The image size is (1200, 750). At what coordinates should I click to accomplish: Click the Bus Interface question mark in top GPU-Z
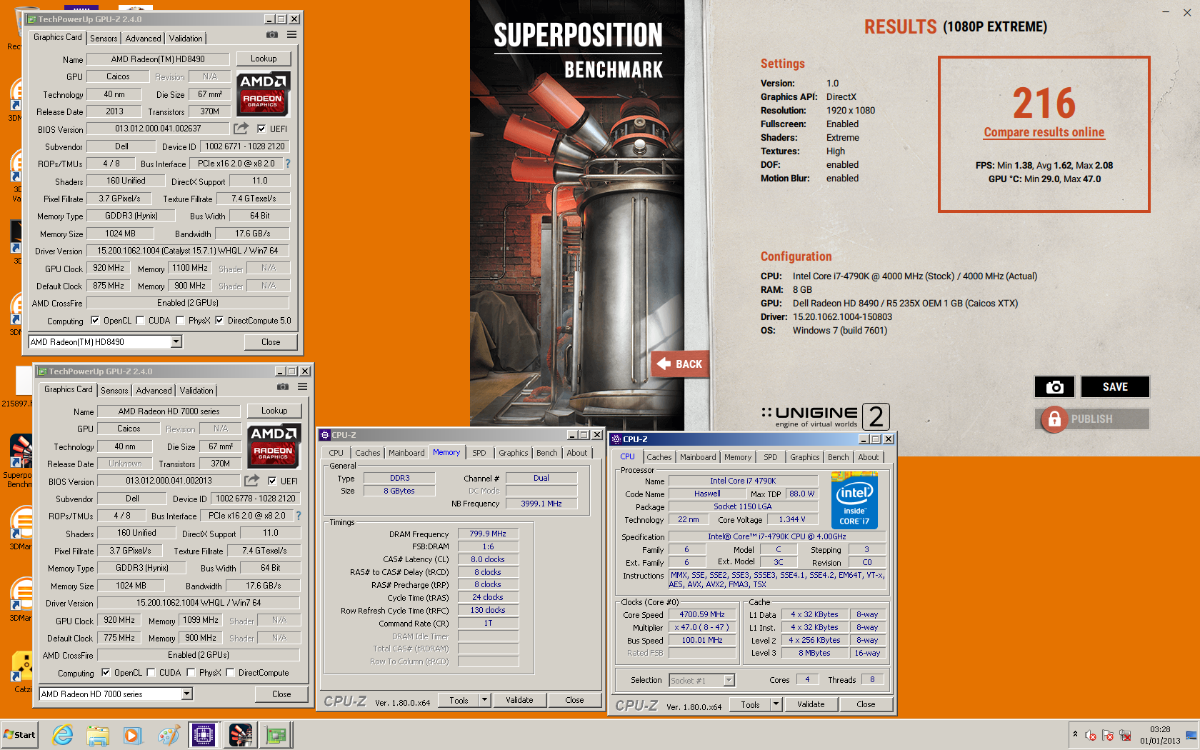(288, 164)
